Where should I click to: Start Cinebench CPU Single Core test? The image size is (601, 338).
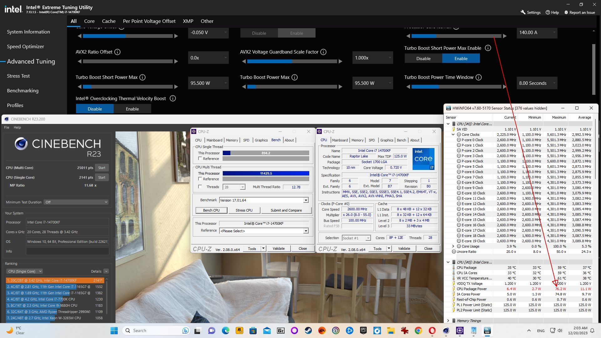click(102, 177)
